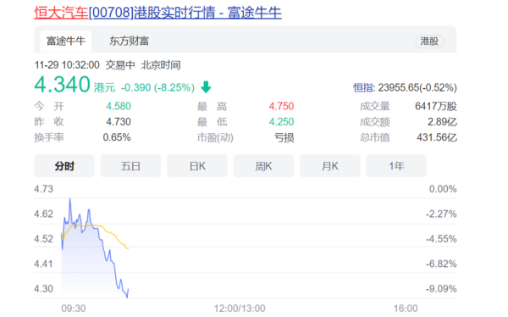
Task: Click the 今开 value 4.580
Action: (x=119, y=106)
